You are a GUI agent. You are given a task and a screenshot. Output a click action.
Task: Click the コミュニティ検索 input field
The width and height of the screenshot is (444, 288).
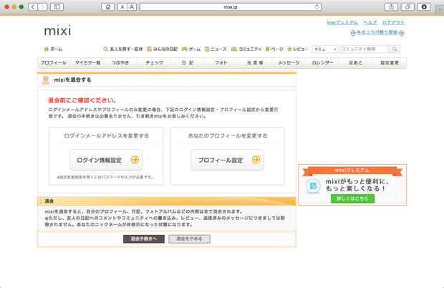click(363, 49)
